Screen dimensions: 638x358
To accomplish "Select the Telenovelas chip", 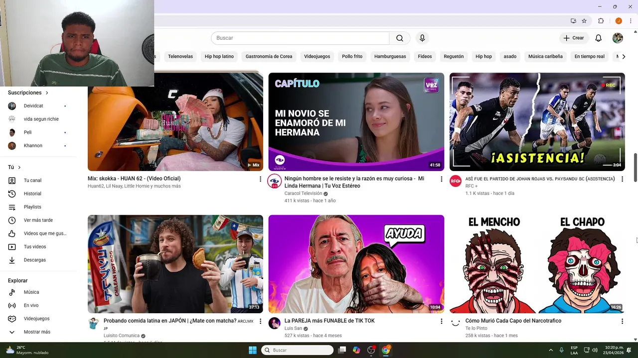I will point(180,57).
